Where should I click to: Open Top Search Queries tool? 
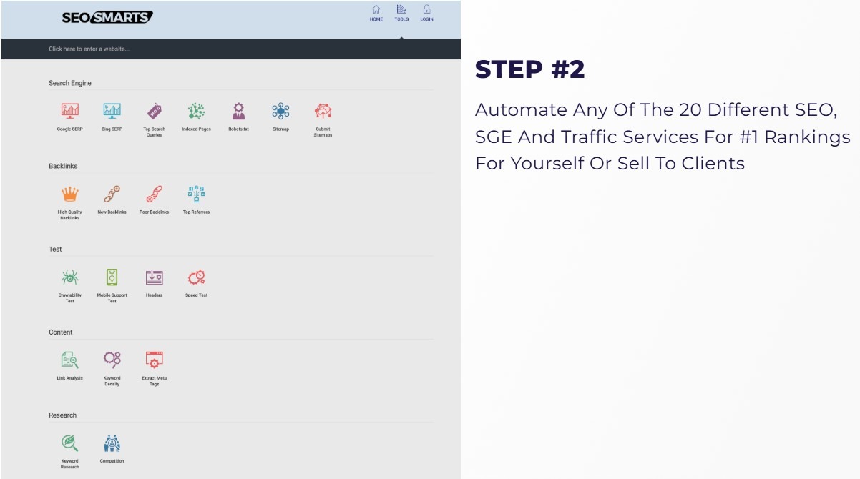pyautogui.click(x=154, y=111)
